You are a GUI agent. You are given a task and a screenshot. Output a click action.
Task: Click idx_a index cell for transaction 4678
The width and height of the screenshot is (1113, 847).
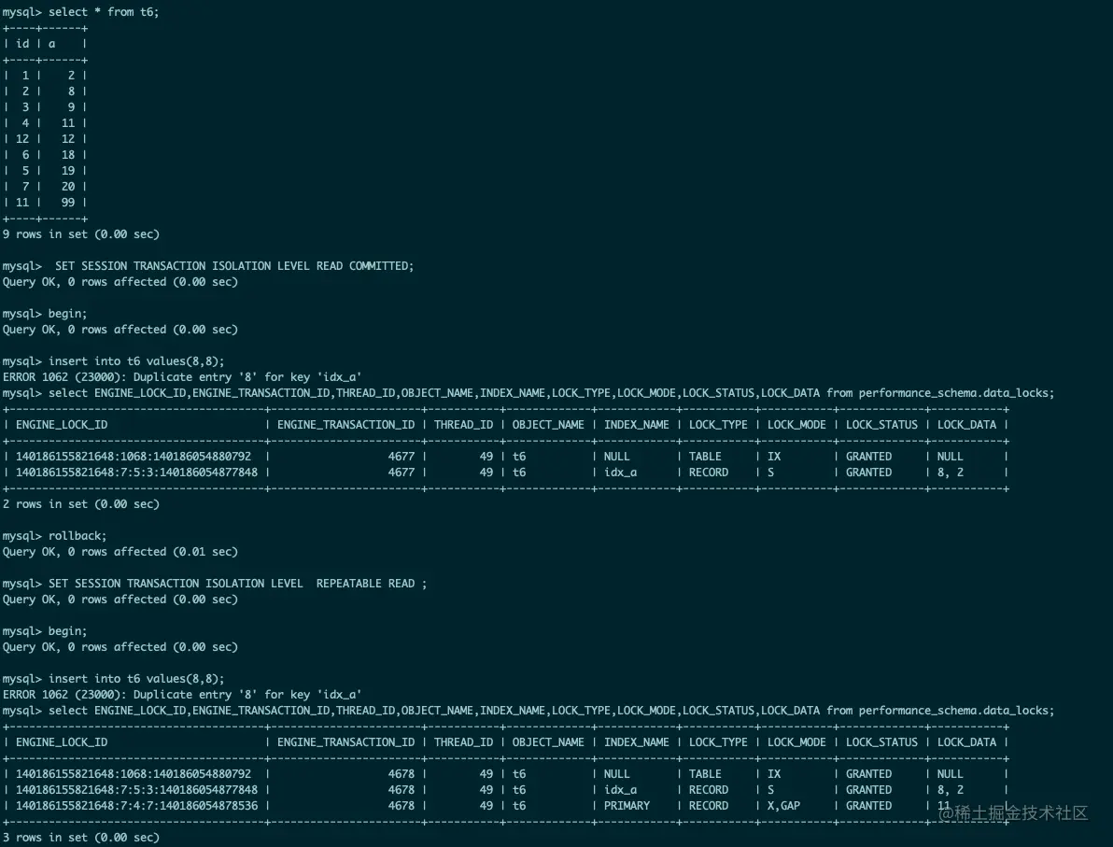pyautogui.click(x=620, y=789)
